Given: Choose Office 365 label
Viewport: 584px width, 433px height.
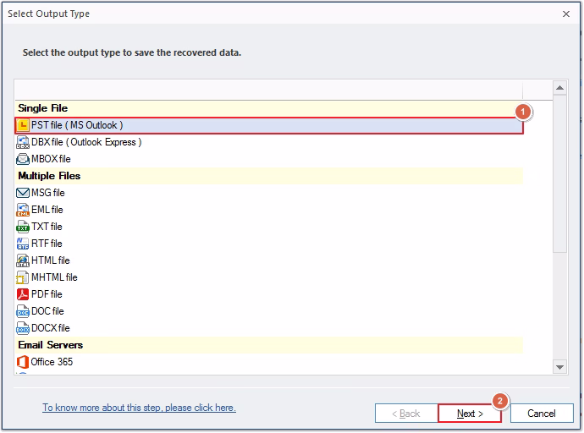Looking at the screenshot, I should (52, 362).
